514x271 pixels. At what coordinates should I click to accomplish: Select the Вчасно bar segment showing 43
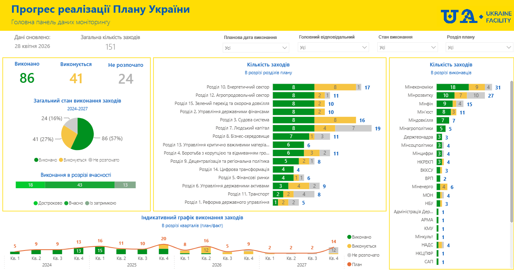click(x=80, y=185)
